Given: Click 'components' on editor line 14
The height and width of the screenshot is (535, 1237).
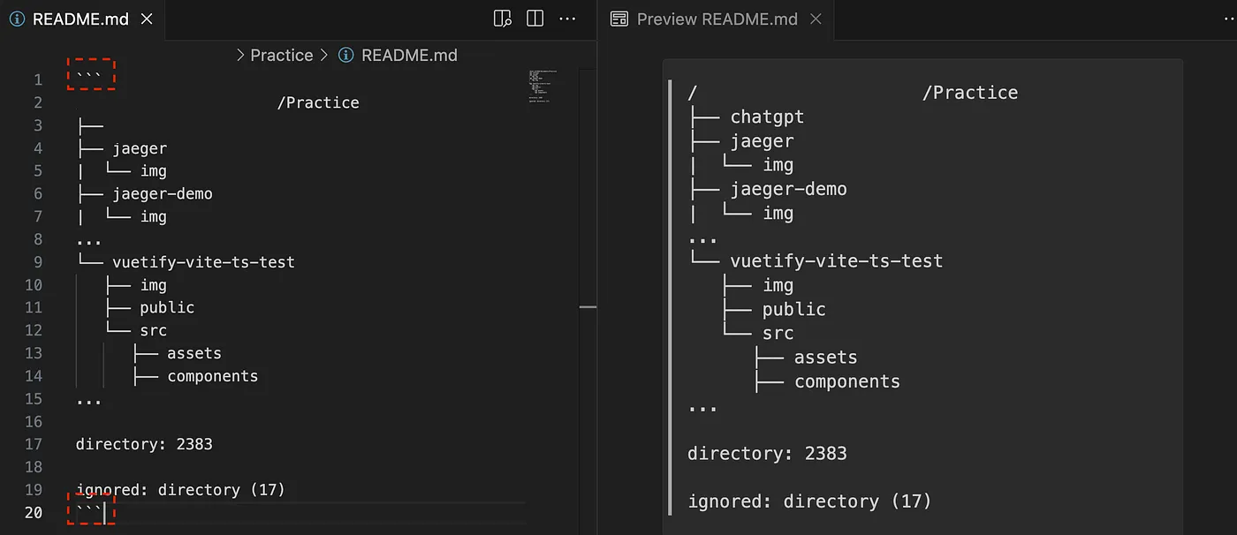Looking at the screenshot, I should click(213, 376).
